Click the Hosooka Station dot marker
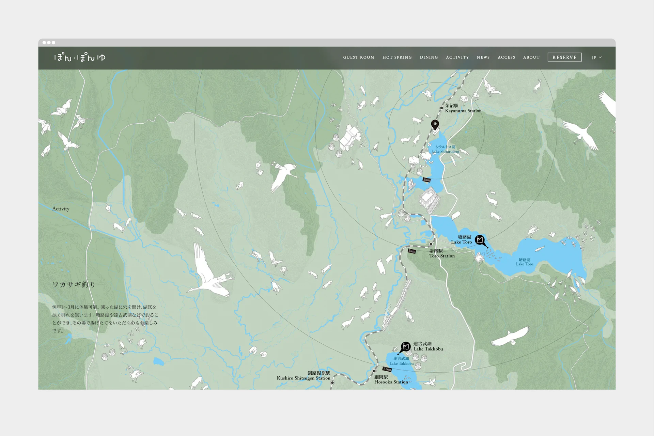The height and width of the screenshot is (436, 654). pyautogui.click(x=374, y=371)
